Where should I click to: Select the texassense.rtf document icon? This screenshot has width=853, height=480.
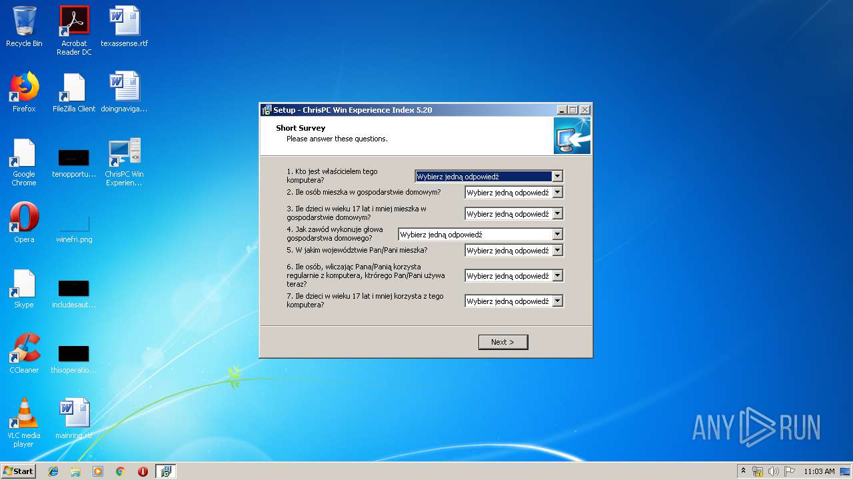(124, 27)
